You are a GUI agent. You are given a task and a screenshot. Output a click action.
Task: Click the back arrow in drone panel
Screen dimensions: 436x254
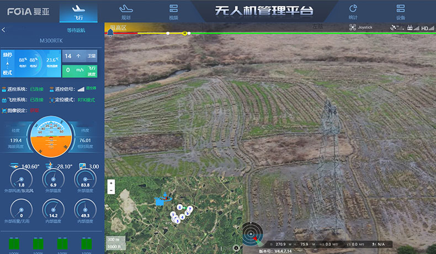coord(4,30)
